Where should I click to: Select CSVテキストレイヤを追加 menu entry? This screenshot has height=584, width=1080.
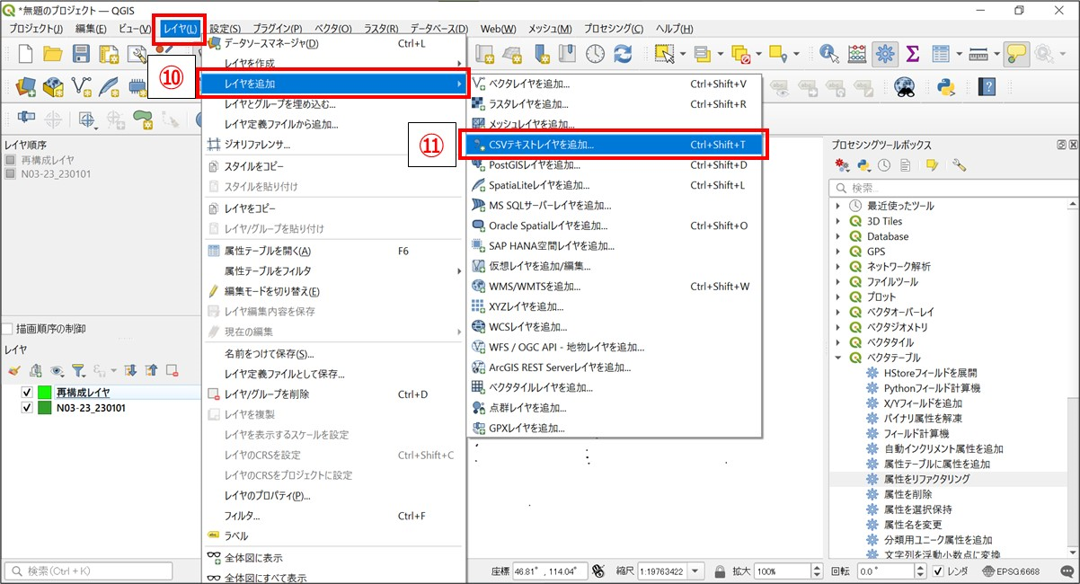(613, 145)
